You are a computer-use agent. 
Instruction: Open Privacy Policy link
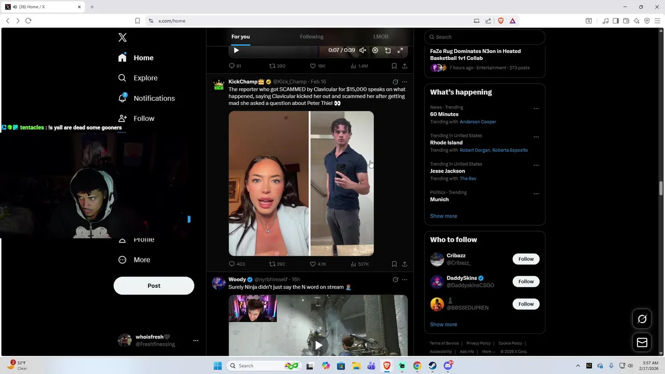478,343
